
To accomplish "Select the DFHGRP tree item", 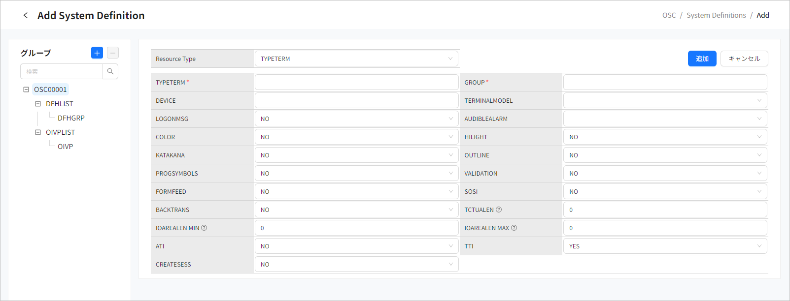I will (x=71, y=118).
